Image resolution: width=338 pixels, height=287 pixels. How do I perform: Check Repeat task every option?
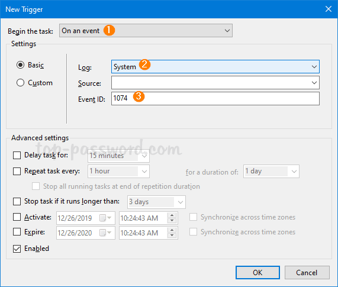coord(17,171)
